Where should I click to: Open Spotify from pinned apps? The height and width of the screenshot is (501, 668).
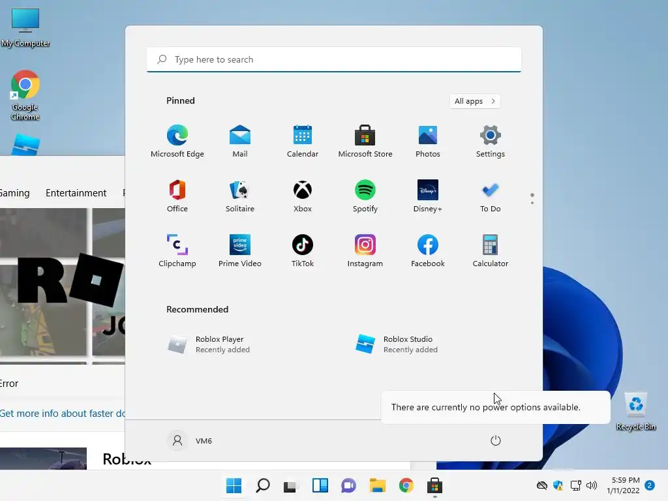pos(365,196)
